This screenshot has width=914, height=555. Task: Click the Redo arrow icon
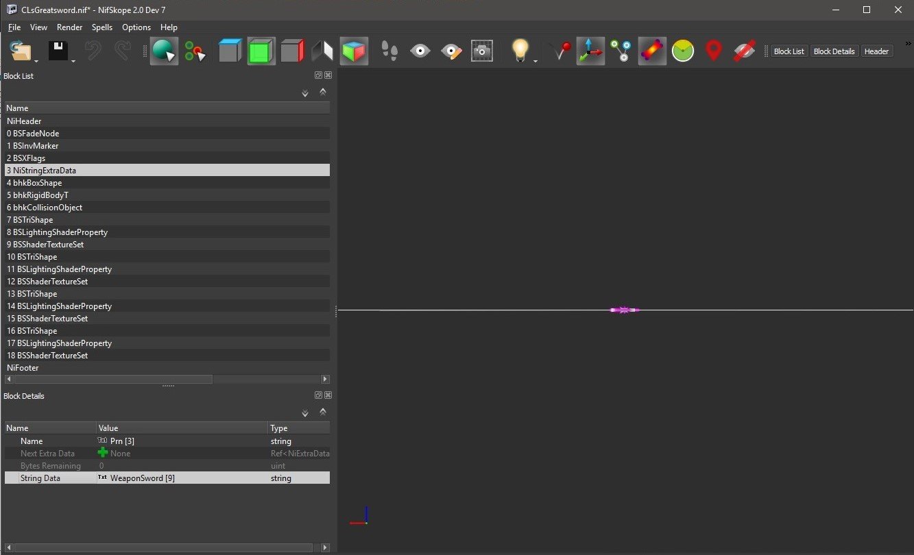[123, 51]
